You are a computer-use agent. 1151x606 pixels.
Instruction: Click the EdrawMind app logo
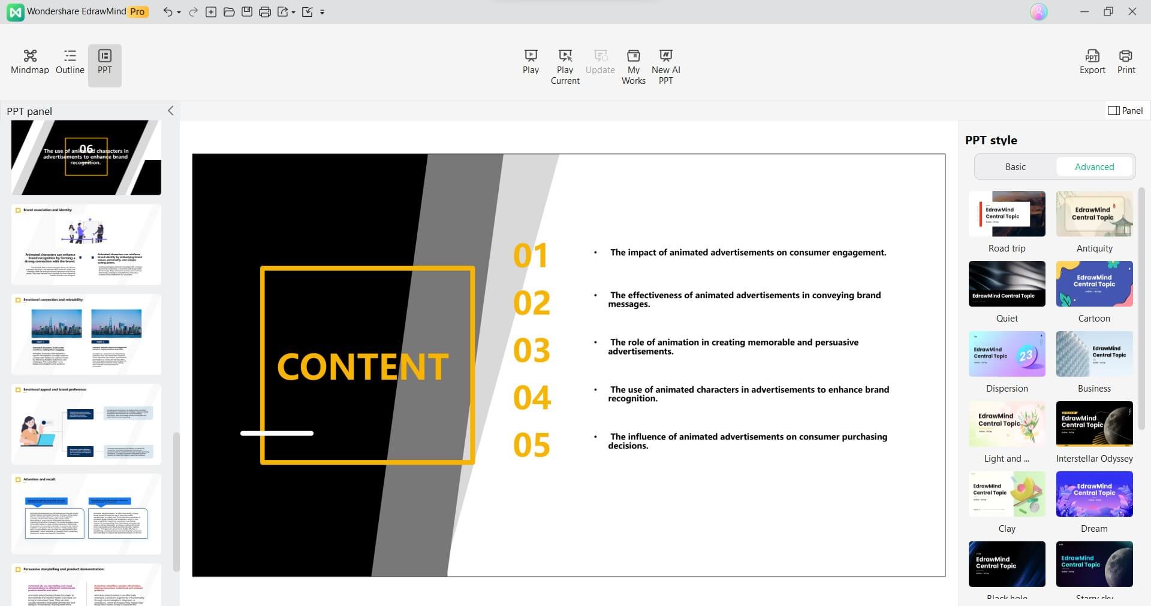(16, 12)
